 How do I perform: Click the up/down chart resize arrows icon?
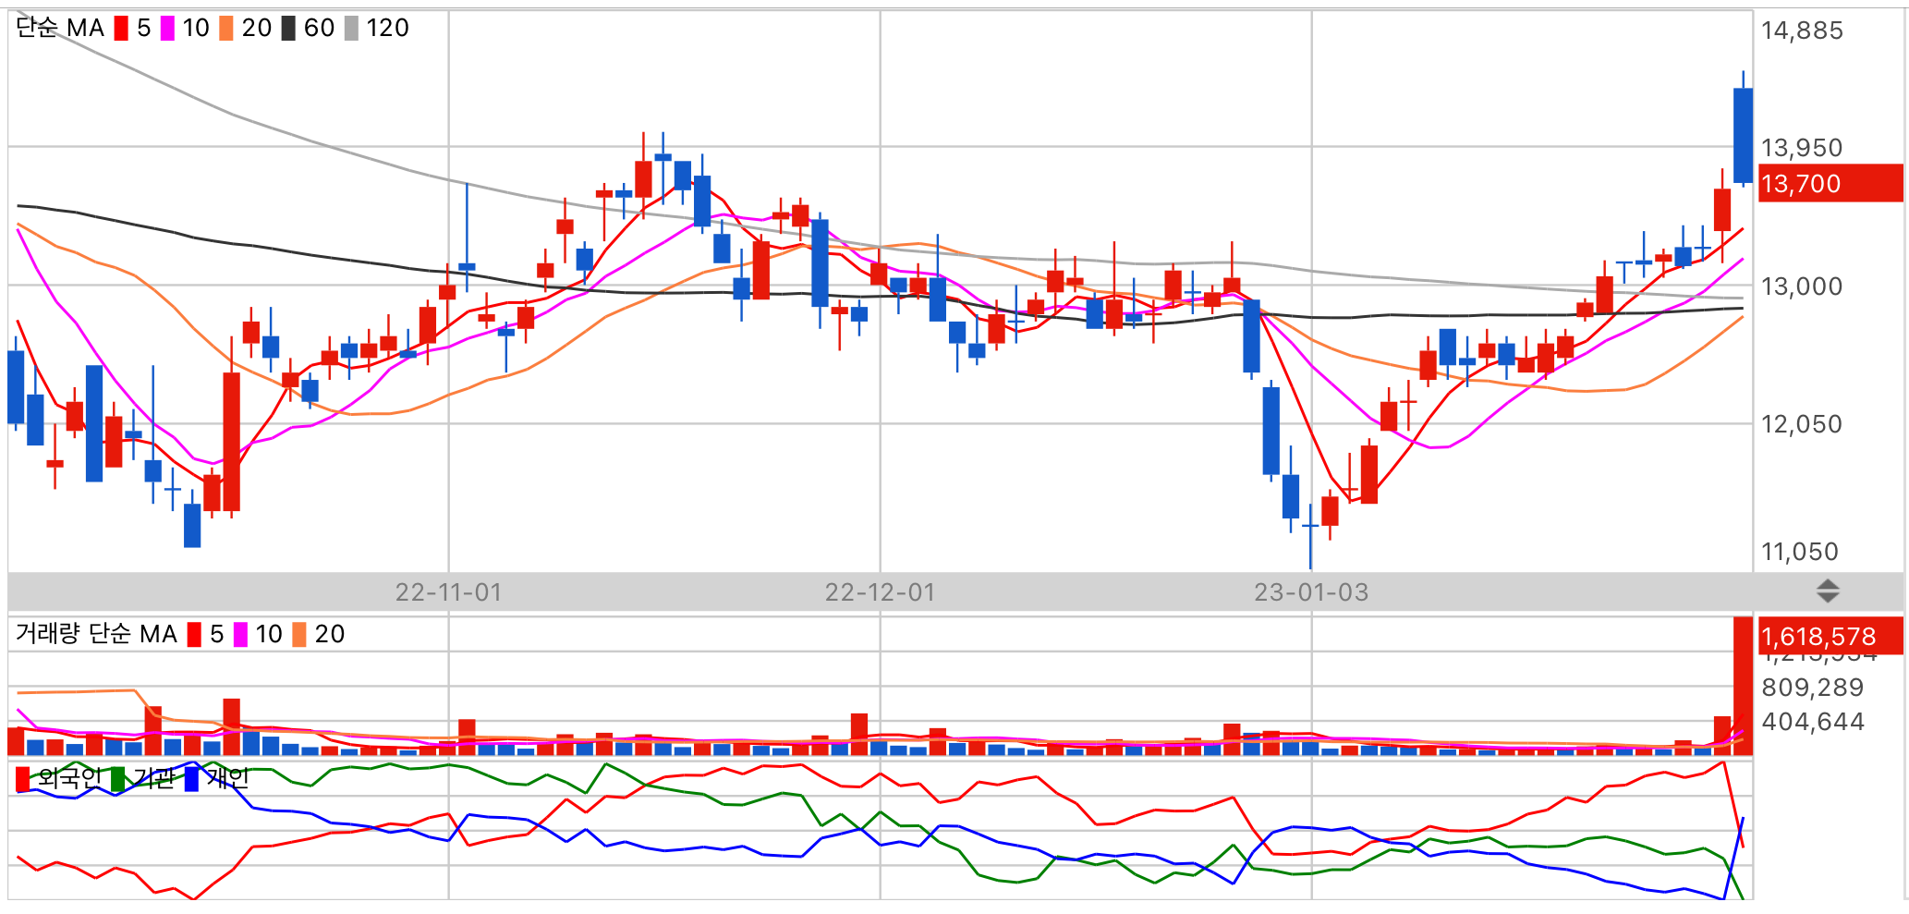point(1828,591)
